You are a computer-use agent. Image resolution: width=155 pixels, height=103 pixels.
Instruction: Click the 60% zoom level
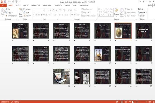150,102
